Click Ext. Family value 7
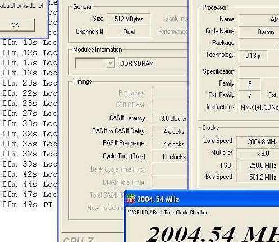The height and width of the screenshot is (242, 279). 250,95
